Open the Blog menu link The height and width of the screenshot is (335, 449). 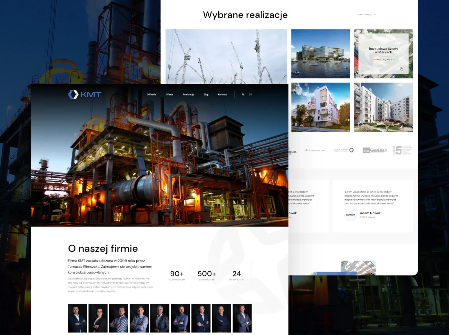tap(206, 95)
